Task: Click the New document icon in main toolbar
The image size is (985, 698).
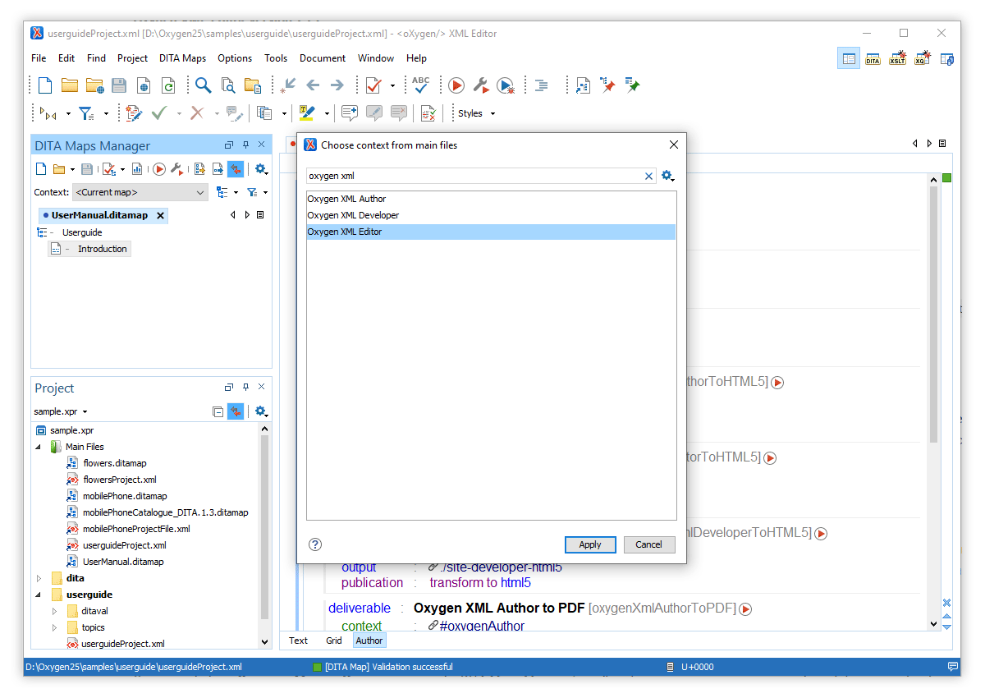Action: click(x=45, y=85)
